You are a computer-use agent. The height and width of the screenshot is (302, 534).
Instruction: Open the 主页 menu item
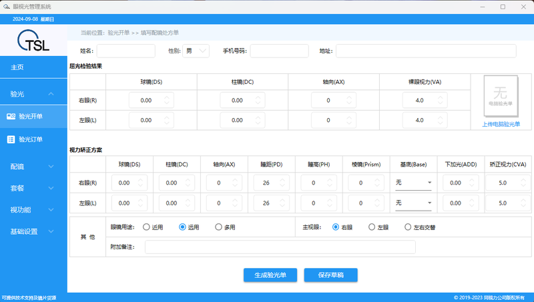pos(34,67)
